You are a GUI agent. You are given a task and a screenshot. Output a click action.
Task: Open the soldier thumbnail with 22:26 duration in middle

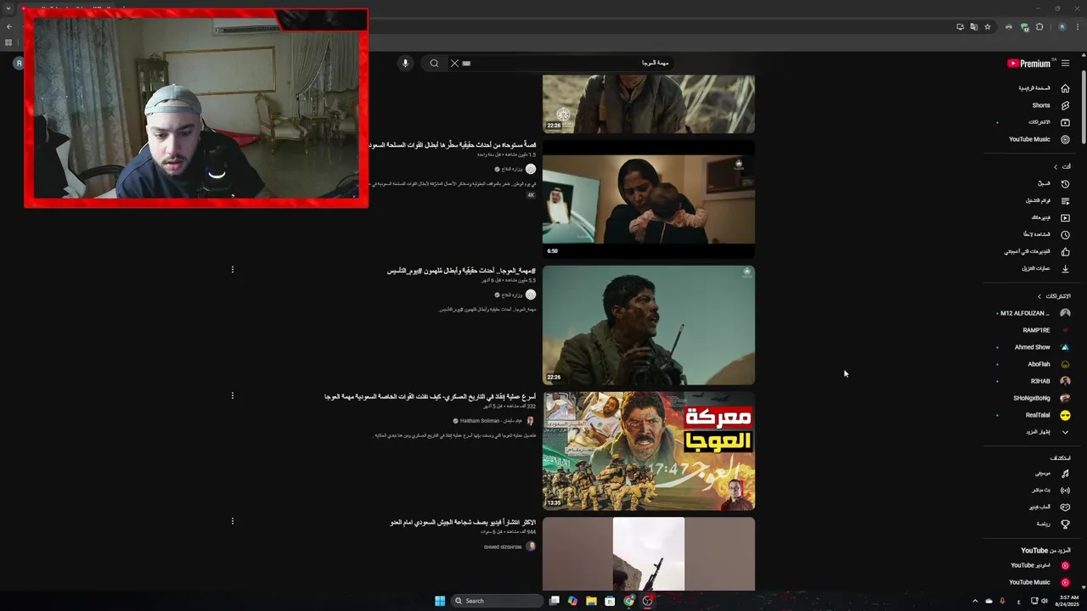648,326
